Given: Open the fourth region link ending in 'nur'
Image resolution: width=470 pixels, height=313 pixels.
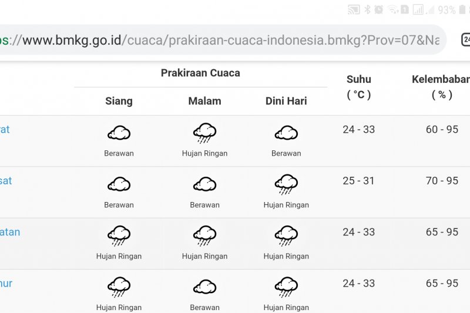Looking at the screenshot, I should pos(6,284).
